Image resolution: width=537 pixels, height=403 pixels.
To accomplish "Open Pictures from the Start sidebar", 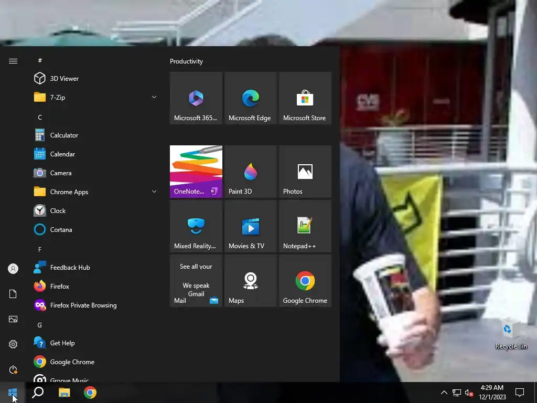I will 13,319.
